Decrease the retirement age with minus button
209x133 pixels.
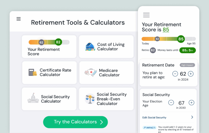[x=175, y=74]
